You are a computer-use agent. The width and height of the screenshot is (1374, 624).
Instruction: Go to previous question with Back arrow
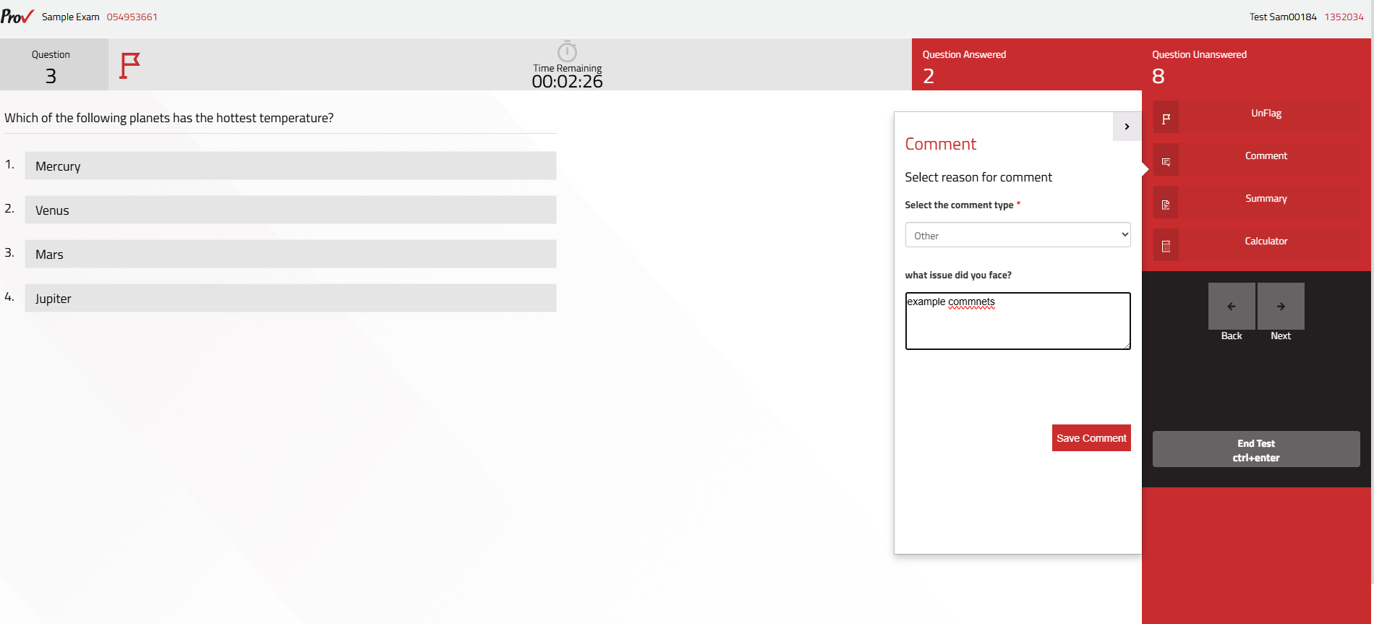point(1232,306)
